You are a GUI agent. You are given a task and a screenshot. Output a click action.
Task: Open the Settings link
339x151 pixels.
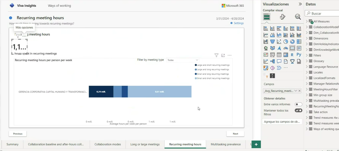pos(237,23)
